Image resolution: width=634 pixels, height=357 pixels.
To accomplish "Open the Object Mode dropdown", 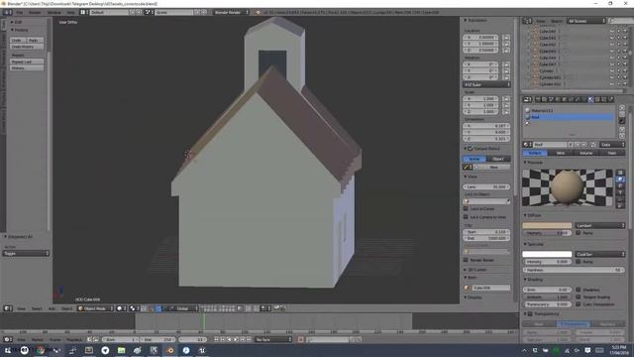I will (x=95, y=308).
